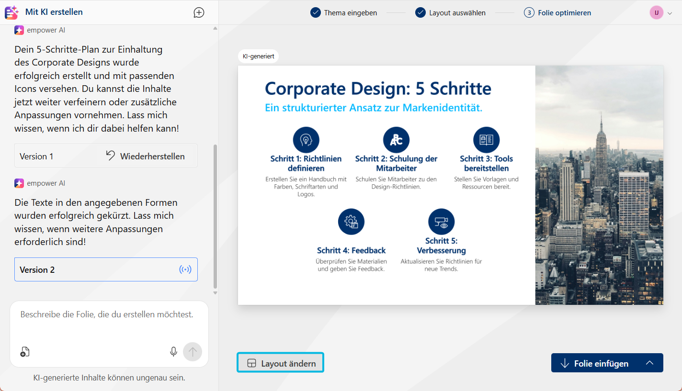Click the KI-generiert badge

point(258,56)
